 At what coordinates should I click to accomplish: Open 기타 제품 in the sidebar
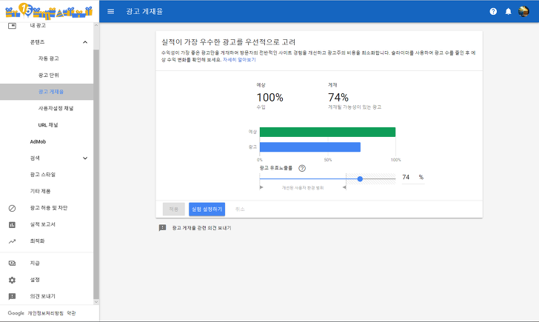tap(40, 191)
